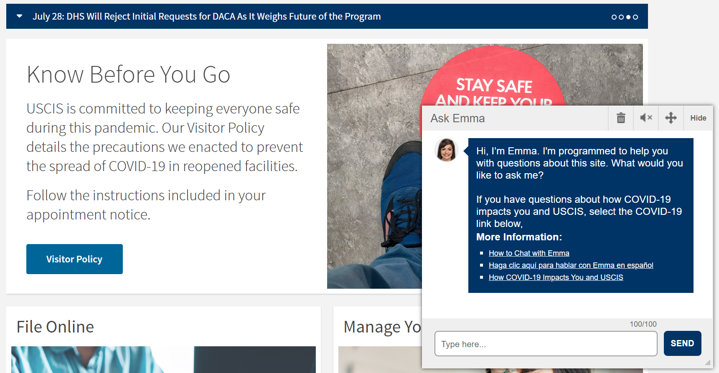The height and width of the screenshot is (373, 719).
Task: Select the first alert carousel dot
Action: [614, 17]
